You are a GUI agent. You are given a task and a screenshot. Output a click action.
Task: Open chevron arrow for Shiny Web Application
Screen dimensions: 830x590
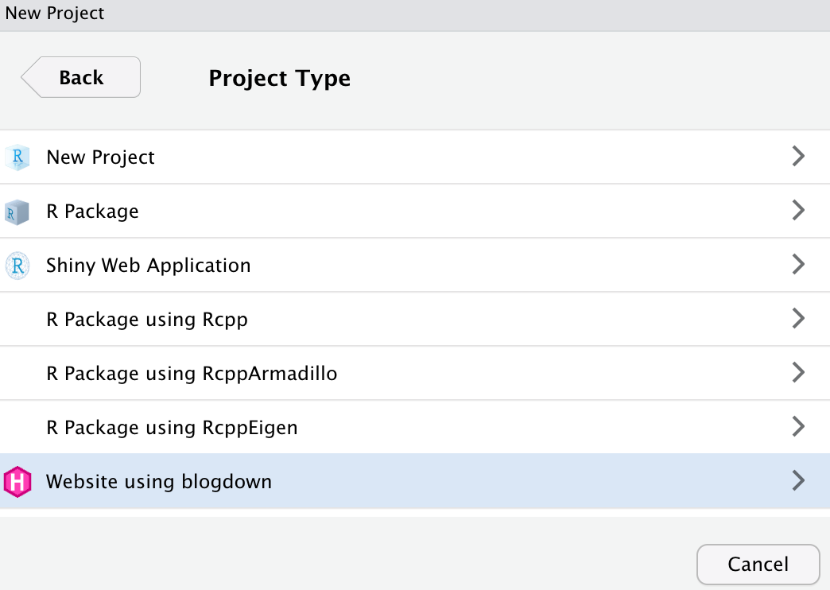coord(798,264)
